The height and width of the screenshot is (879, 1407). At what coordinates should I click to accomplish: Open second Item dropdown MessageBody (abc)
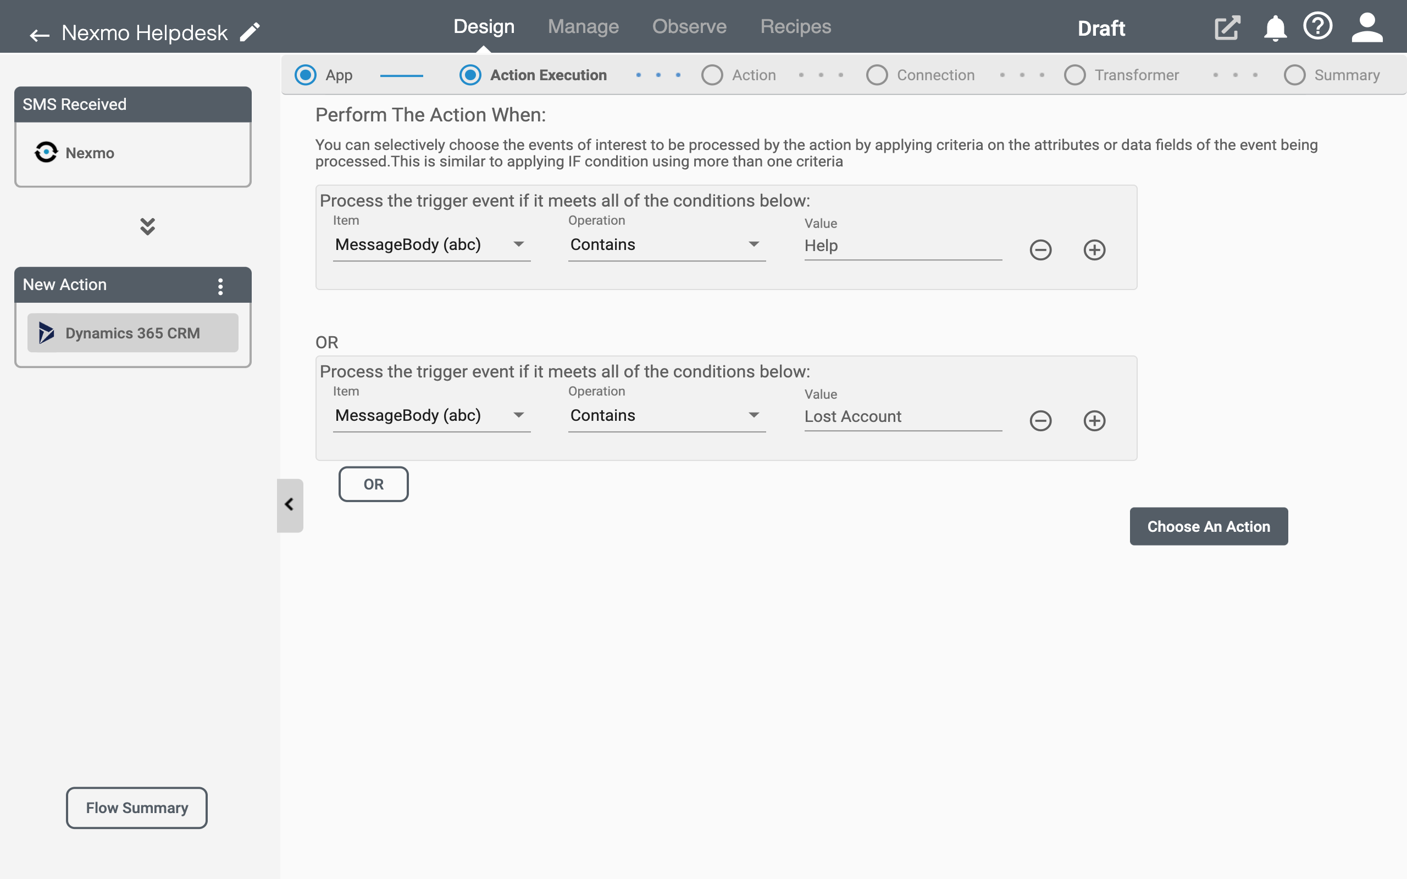pos(431,416)
